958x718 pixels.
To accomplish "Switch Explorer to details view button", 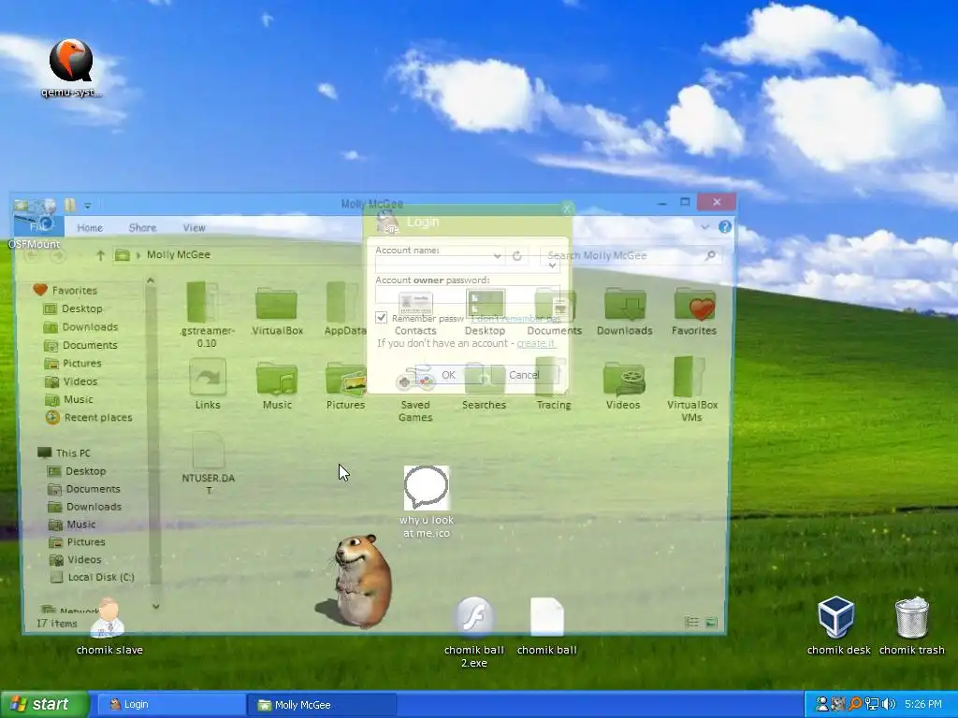I will 691,622.
